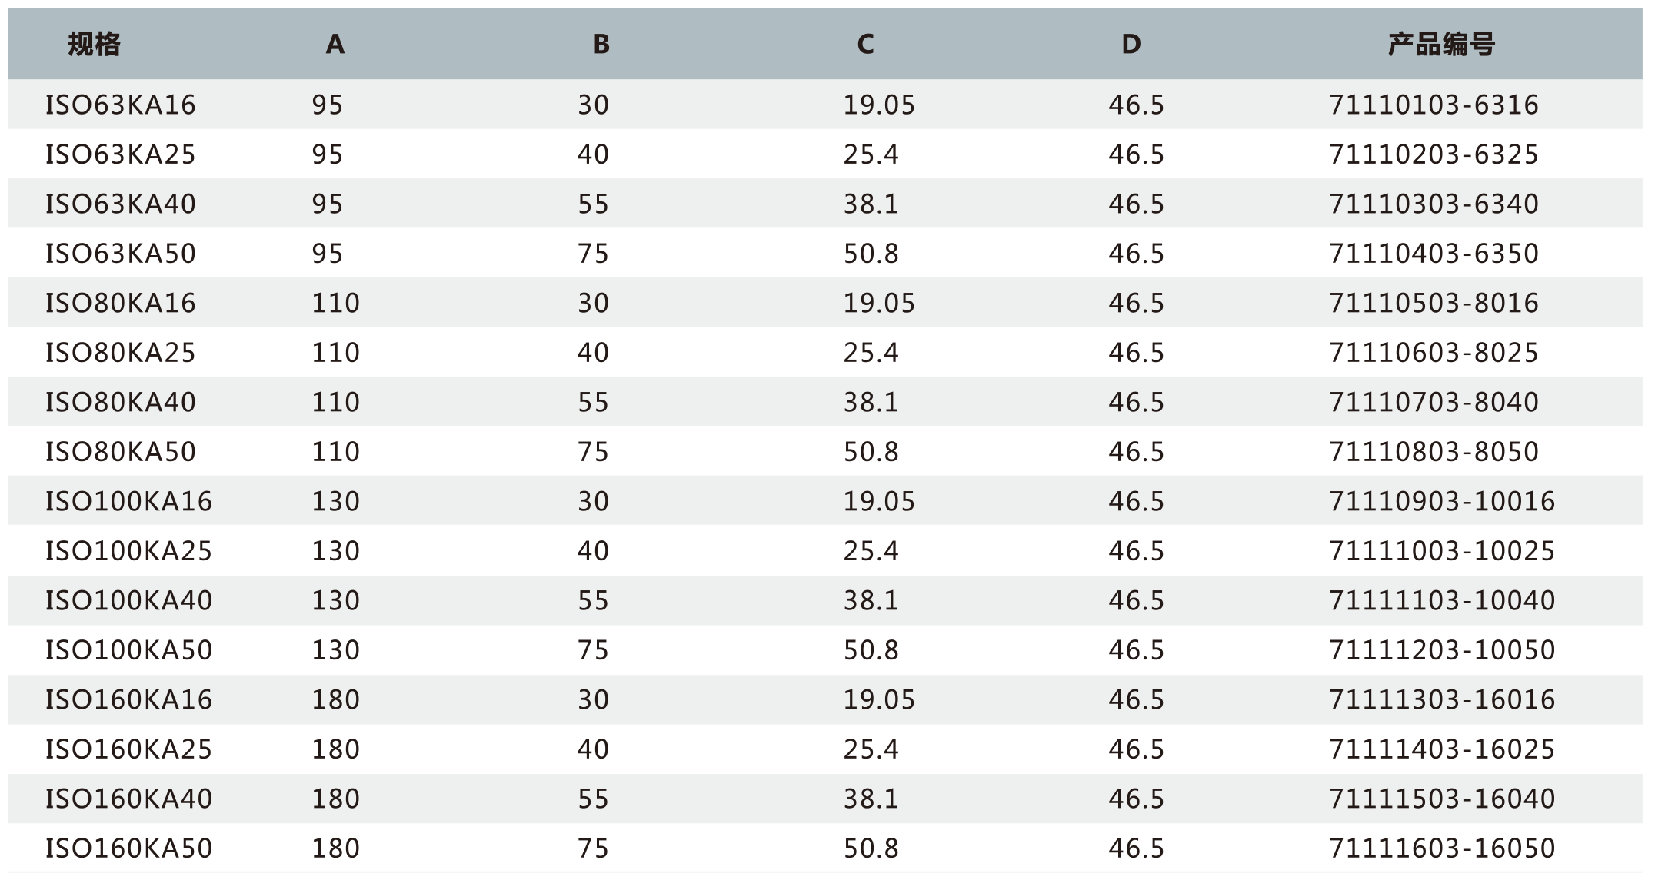The image size is (1655, 880).
Task: Select product number 71111403-16025
Action: click(x=1442, y=749)
